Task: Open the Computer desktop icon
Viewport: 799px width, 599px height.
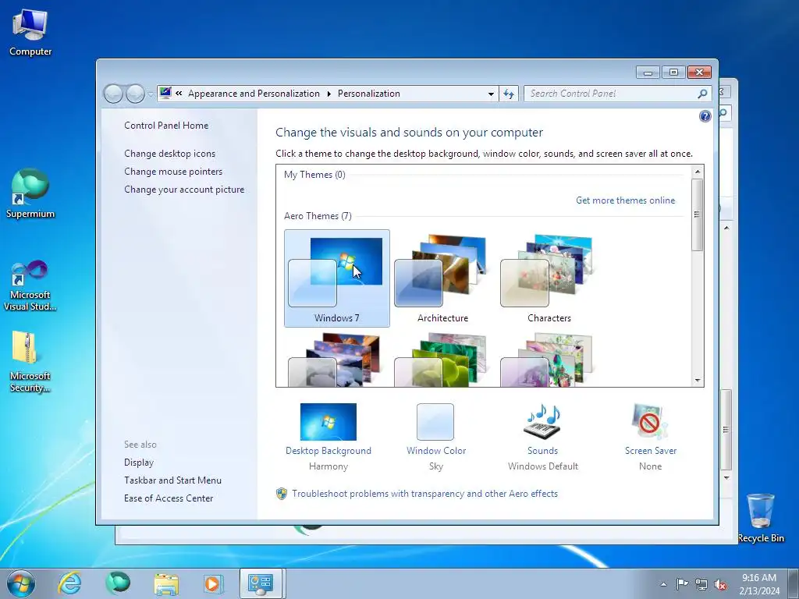Action: 30,33
